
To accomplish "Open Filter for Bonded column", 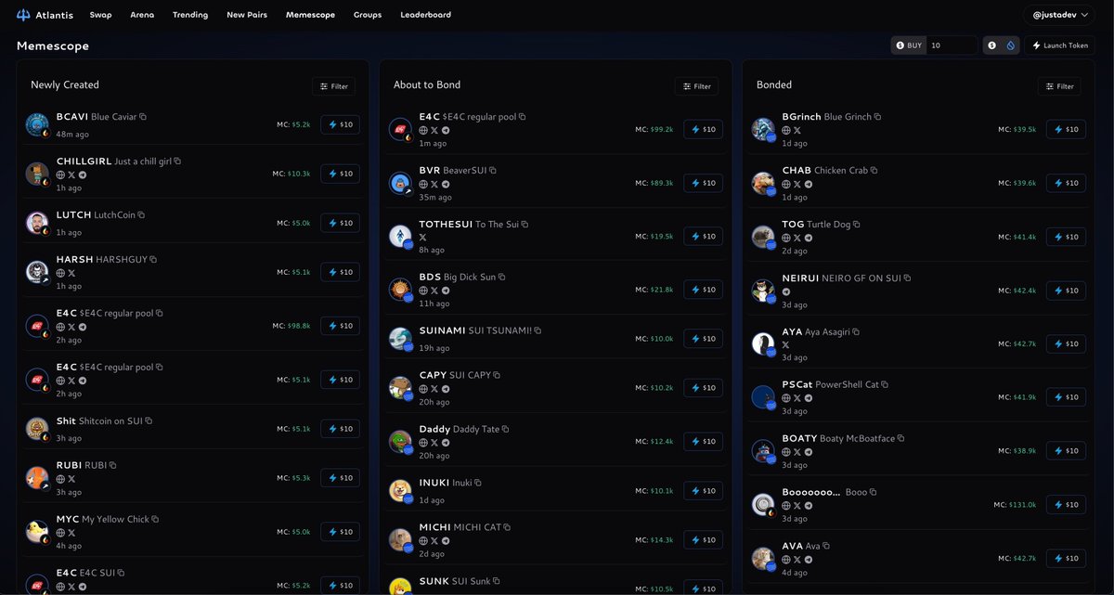I will (1059, 86).
